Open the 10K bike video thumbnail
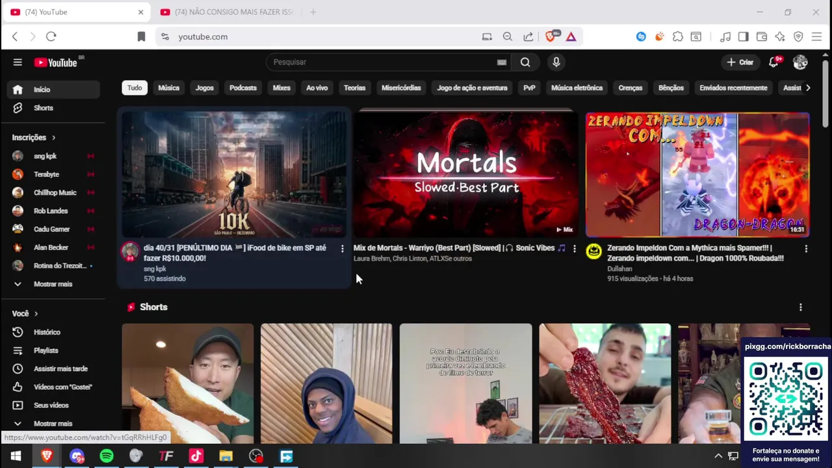 (233, 175)
